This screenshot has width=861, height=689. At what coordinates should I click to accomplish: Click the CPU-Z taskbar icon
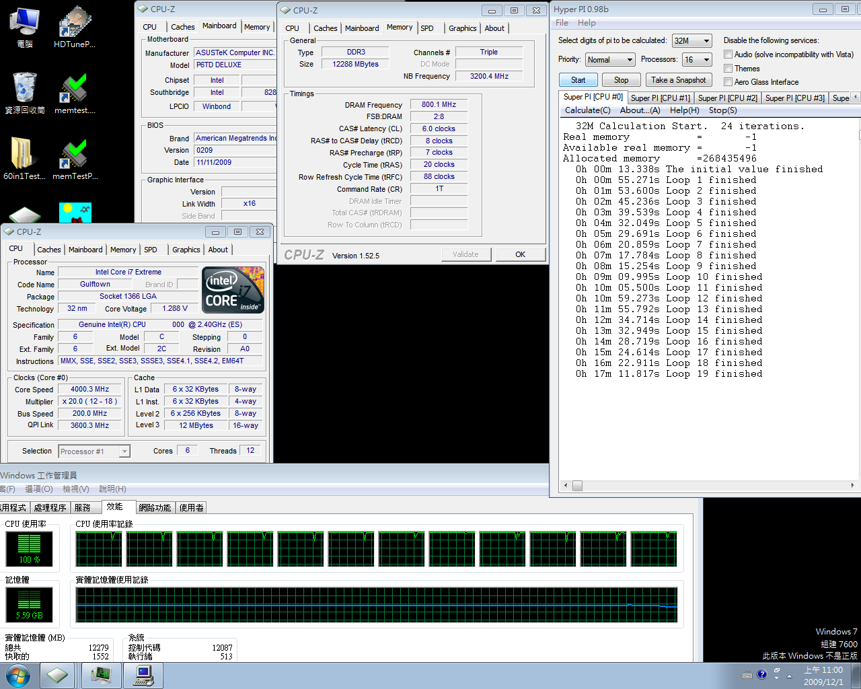(57, 675)
